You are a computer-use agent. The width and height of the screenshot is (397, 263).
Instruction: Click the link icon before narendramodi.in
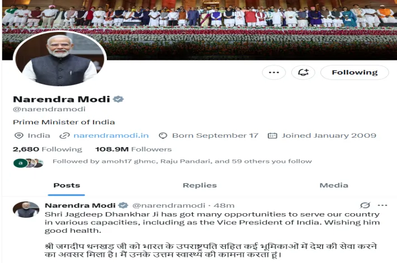[64, 135]
